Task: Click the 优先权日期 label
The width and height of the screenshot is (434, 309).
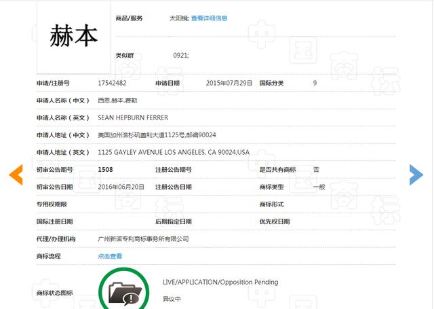Action: coord(275,221)
